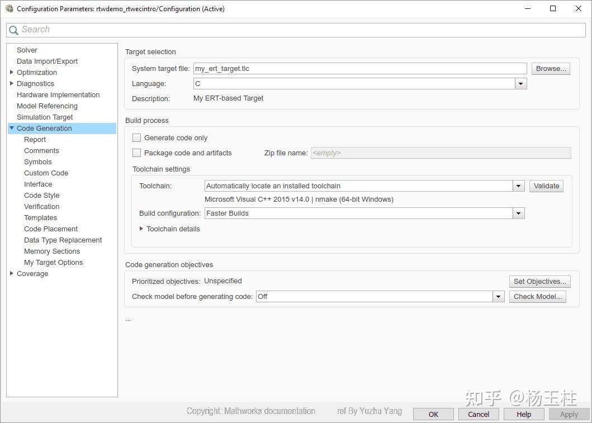Open Data Type Replacement pane
The height and width of the screenshot is (423, 592).
point(63,240)
